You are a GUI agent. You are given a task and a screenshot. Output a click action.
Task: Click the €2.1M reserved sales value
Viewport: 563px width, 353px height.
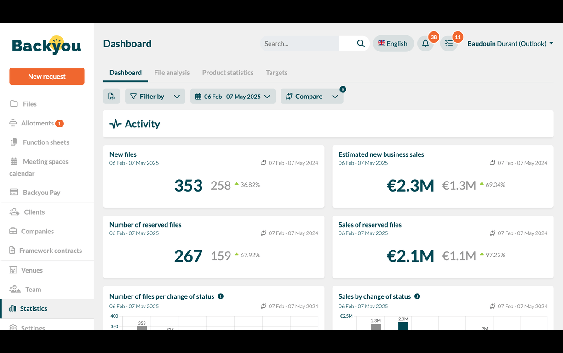[x=411, y=256]
